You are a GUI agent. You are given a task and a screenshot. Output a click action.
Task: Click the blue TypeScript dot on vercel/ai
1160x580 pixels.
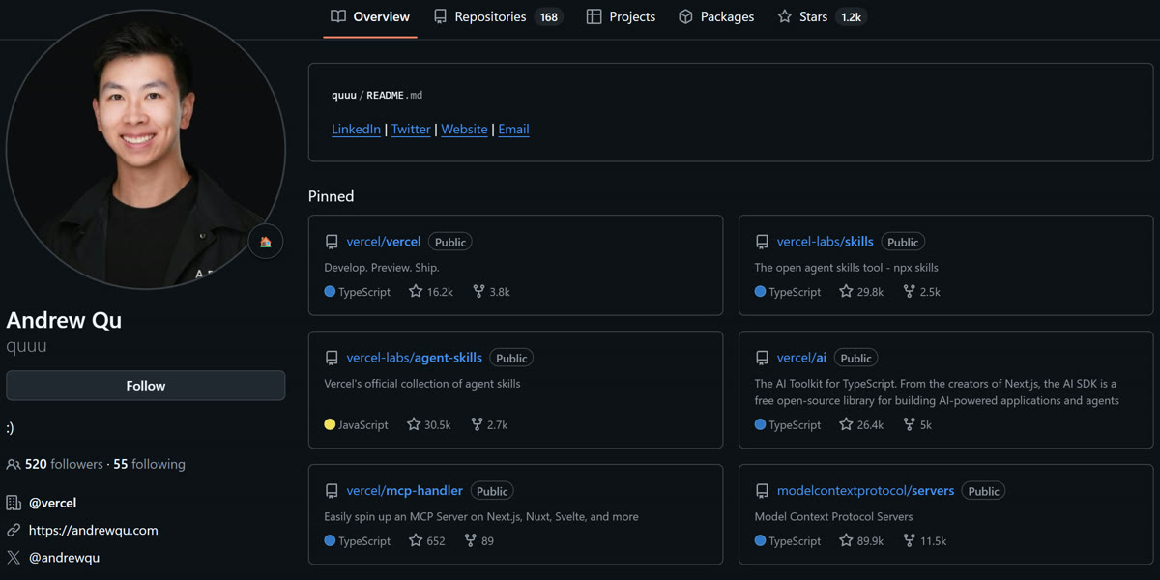[x=760, y=425]
